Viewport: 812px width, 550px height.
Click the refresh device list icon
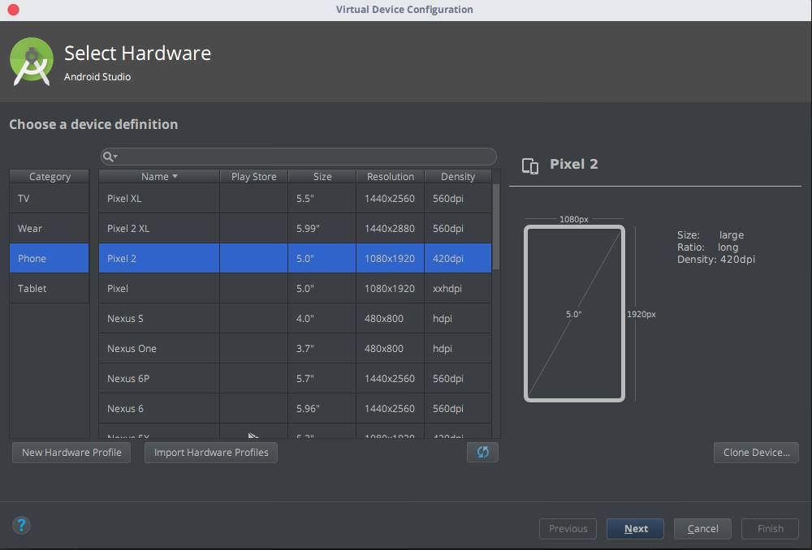(x=482, y=452)
